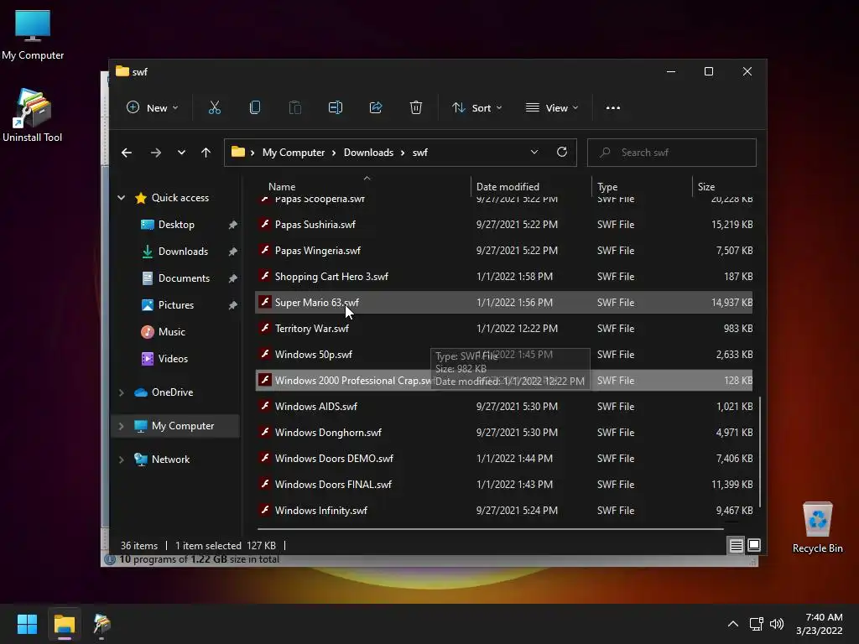Select Desktop in Quick access
Image resolution: width=859 pixels, height=644 pixels.
pos(176,225)
